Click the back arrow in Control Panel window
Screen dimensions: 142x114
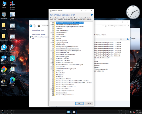click(x=31, y=26)
